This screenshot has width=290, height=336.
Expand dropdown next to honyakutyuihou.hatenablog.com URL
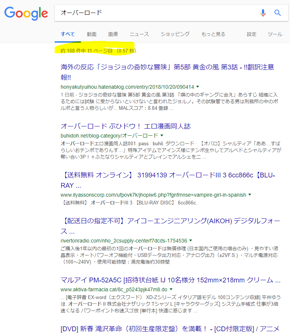pos(198,87)
